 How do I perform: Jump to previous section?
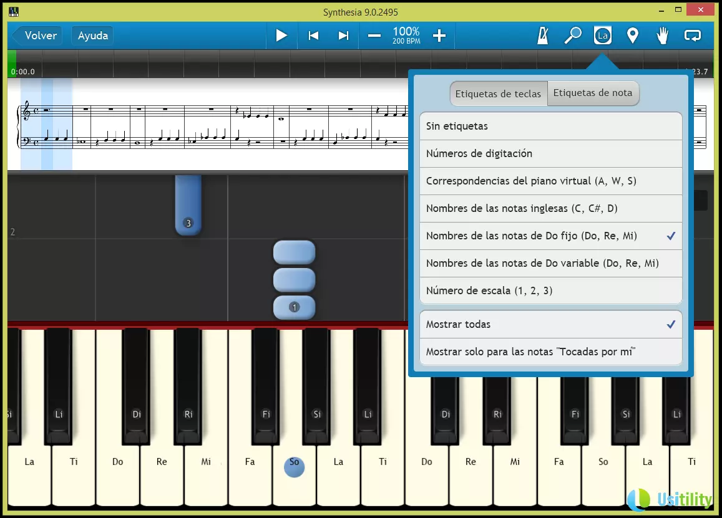point(313,36)
